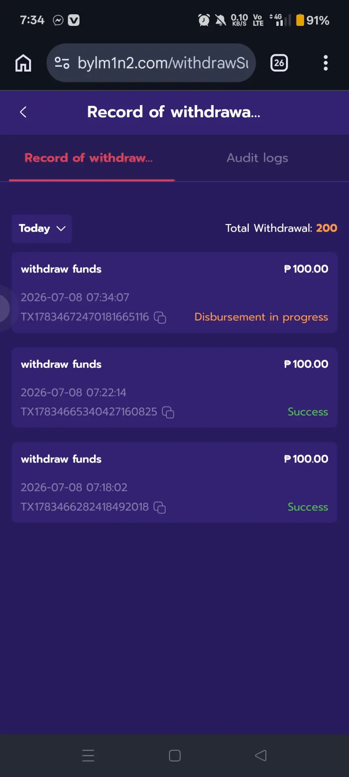The width and height of the screenshot is (349, 777).
Task: Tap the floating side bubble at left edge
Action: click(x=4, y=308)
